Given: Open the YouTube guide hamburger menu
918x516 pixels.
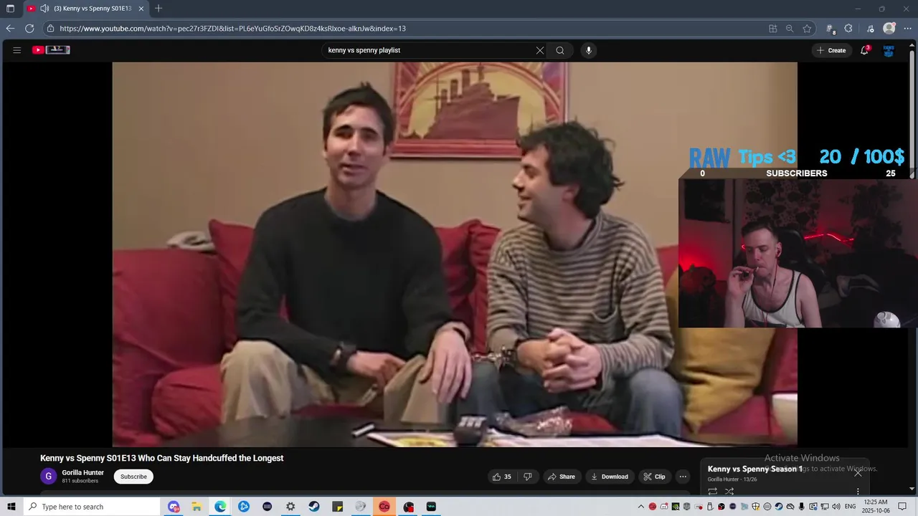Looking at the screenshot, I should [17, 50].
